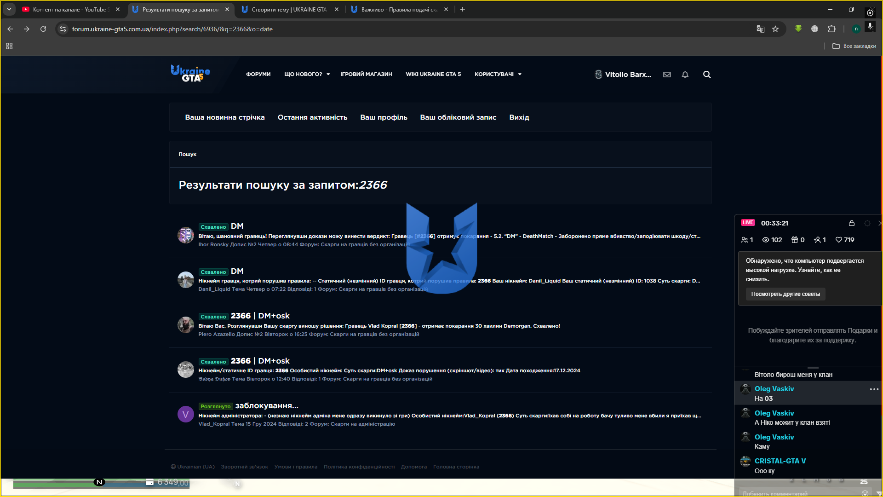Click the CRISTAL-GTA V commenter name

(x=780, y=461)
